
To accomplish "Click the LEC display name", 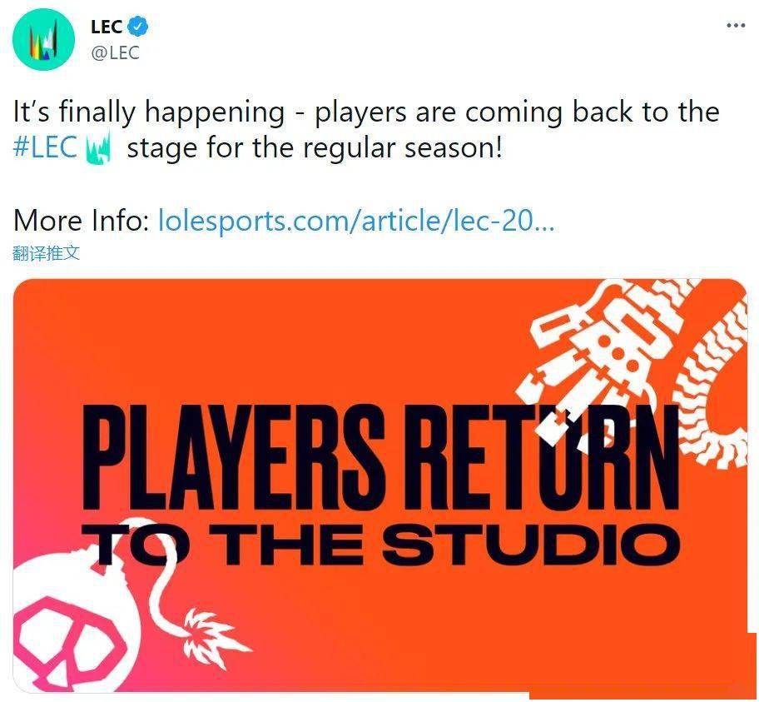I will click(107, 27).
